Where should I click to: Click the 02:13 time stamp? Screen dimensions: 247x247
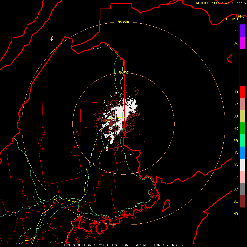click(176, 245)
